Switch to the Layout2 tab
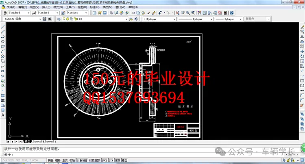 (49, 142)
